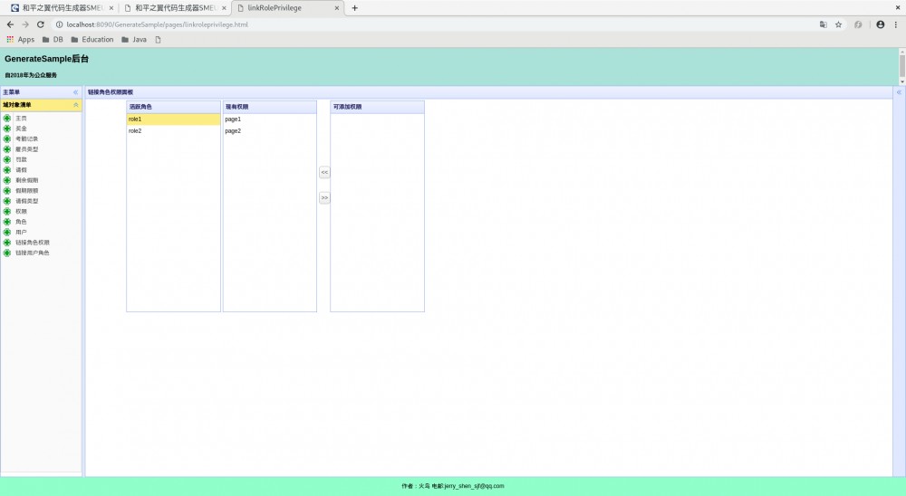Click the << move privilege button
906x496 pixels.
[324, 172]
